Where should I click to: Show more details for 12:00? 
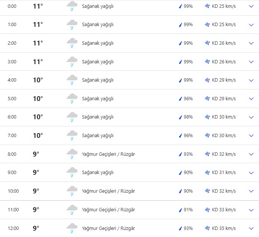(x=251, y=228)
